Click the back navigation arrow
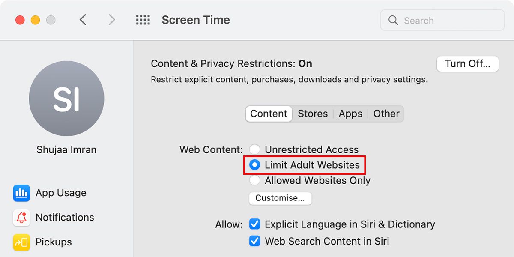 (x=83, y=20)
